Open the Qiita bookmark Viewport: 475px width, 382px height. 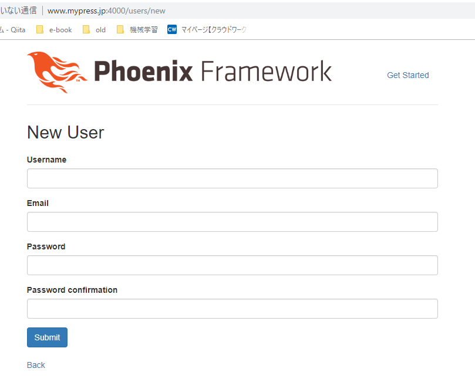[12, 30]
